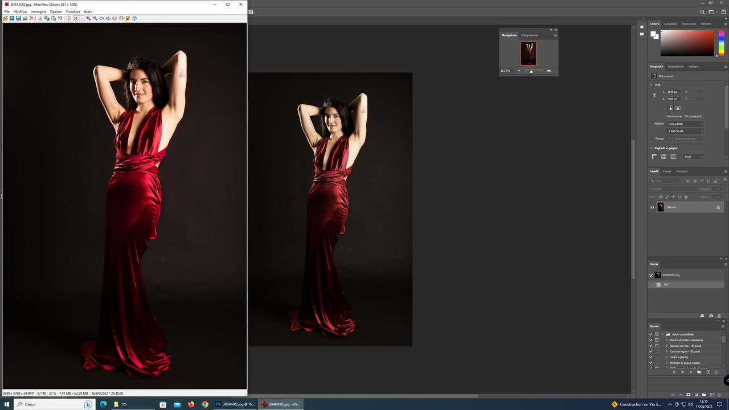Toggle checkmark for Azioni predefinite set

point(651,334)
